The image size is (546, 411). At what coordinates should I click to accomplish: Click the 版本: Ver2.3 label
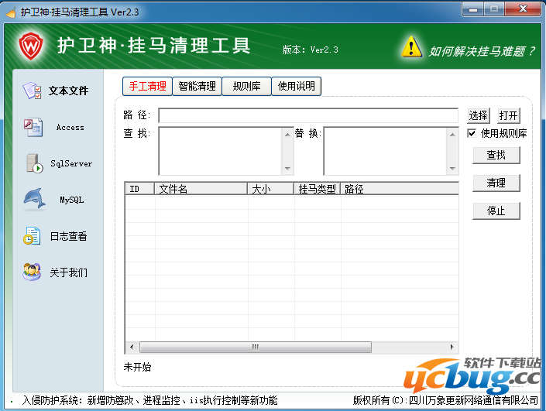tap(311, 50)
